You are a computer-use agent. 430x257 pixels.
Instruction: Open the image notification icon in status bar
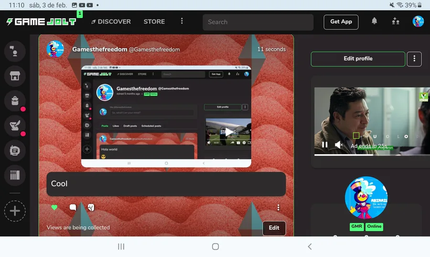(x=75, y=5)
